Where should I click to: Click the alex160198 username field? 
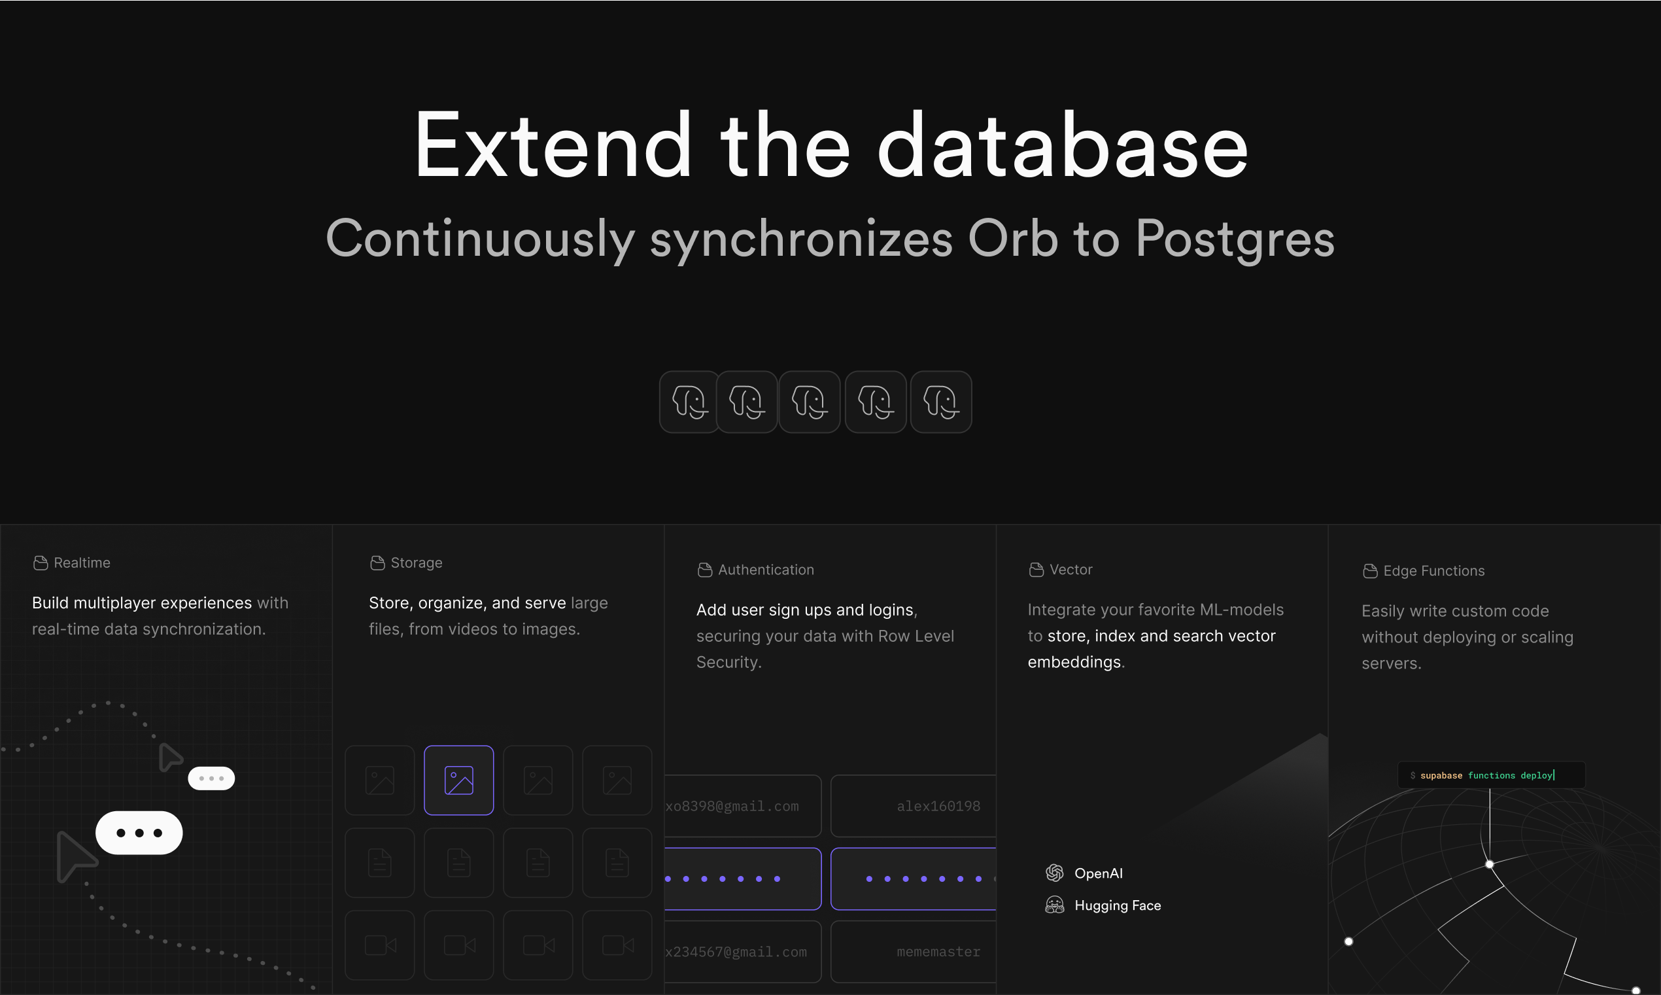pyautogui.click(x=914, y=806)
